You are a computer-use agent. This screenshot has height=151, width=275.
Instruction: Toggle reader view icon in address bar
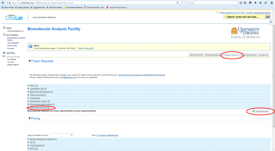click(x=178, y=3)
